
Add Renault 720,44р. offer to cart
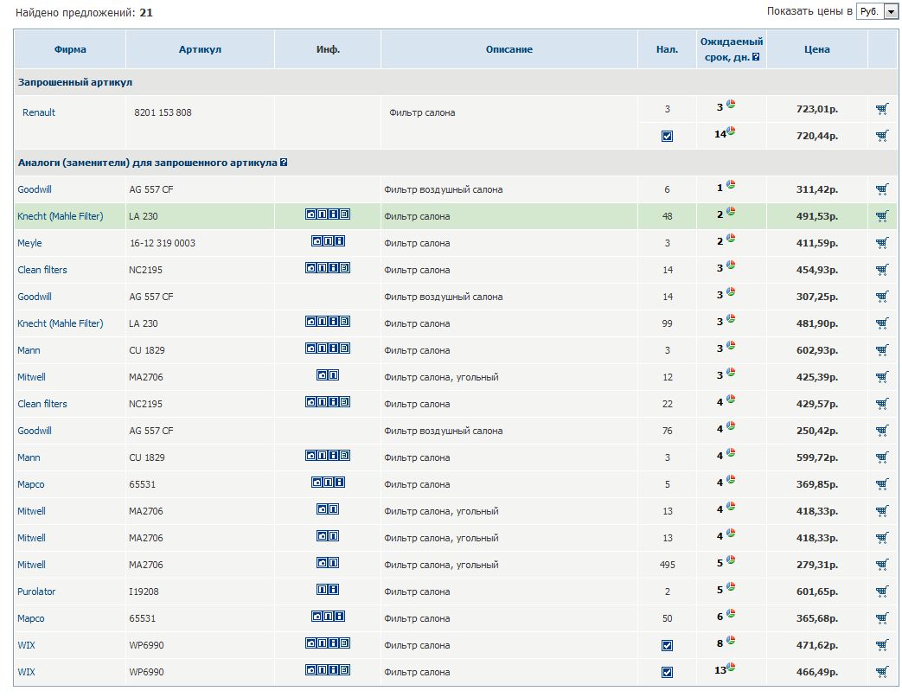point(882,136)
